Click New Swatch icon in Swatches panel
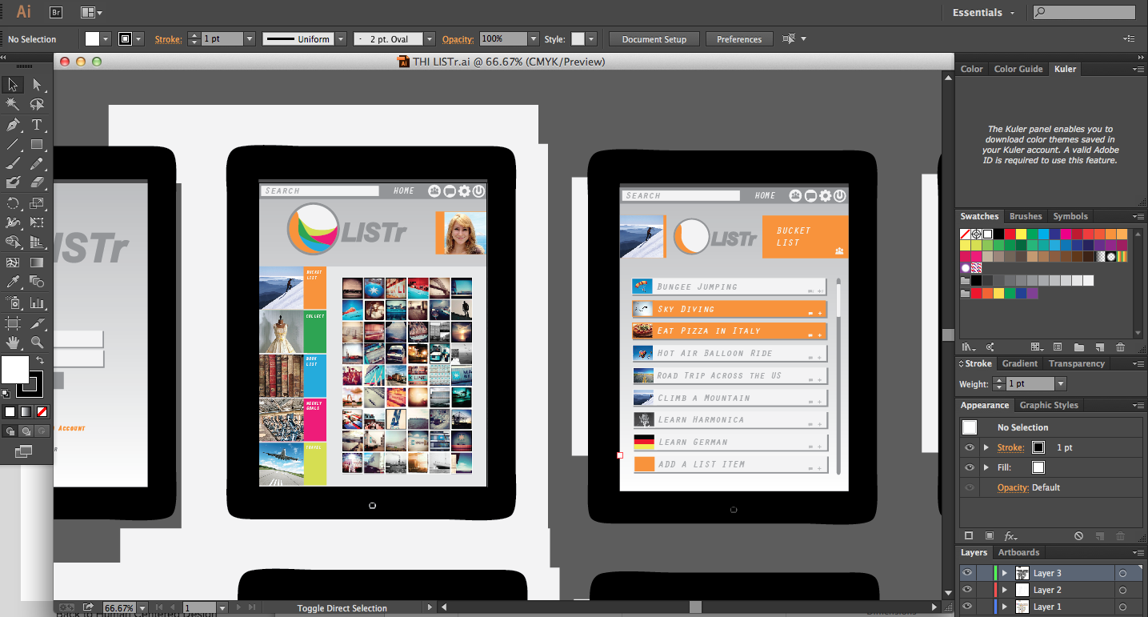 click(x=1100, y=347)
